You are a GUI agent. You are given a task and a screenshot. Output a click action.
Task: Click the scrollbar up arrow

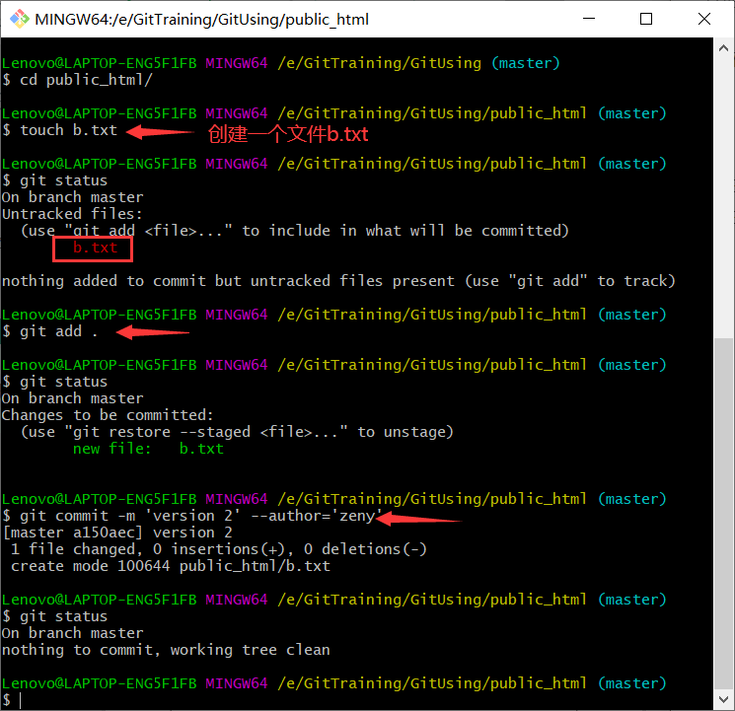pyautogui.click(x=723, y=48)
